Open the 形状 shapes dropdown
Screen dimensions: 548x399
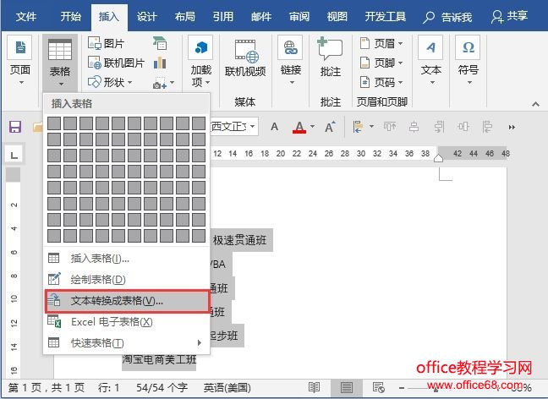[x=110, y=83]
